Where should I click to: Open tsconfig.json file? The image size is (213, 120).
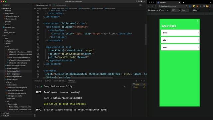(x=10, y=27)
